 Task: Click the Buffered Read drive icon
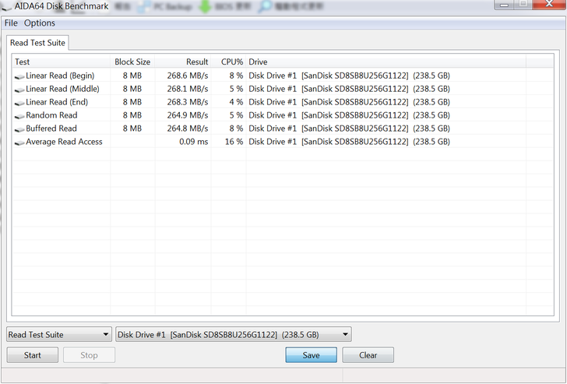click(19, 129)
